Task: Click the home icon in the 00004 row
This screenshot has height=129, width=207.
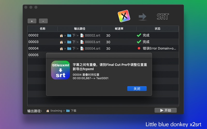Action: click(61, 49)
